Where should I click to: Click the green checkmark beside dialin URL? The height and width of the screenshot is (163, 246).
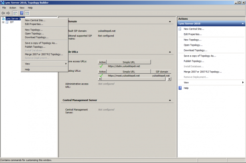[x=101, y=66]
